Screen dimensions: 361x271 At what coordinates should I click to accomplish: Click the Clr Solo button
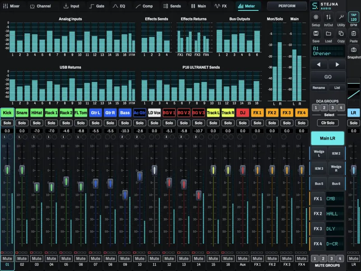[x=328, y=123]
